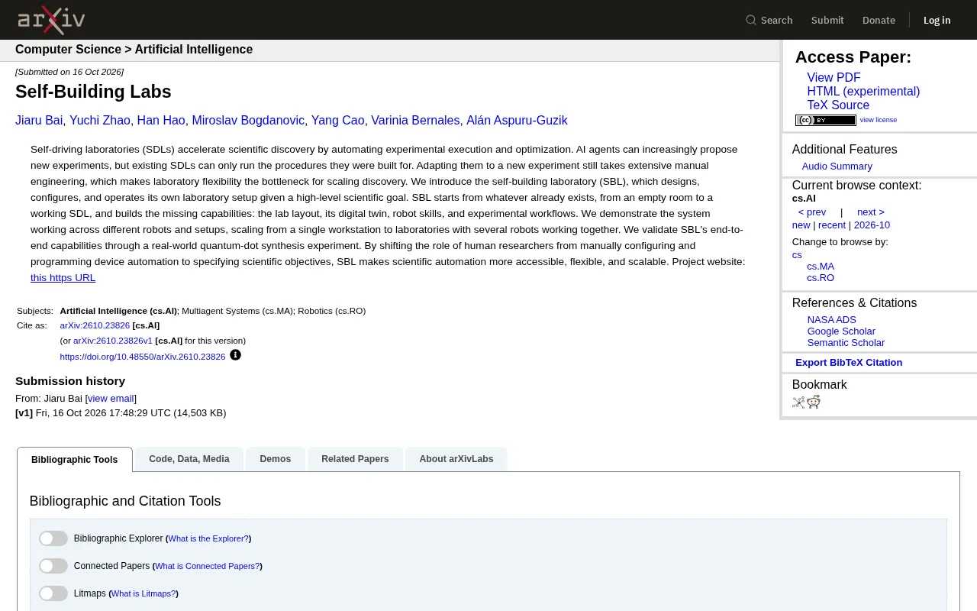Click the view email link
Viewport: 977px width, 611px height.
(x=111, y=399)
